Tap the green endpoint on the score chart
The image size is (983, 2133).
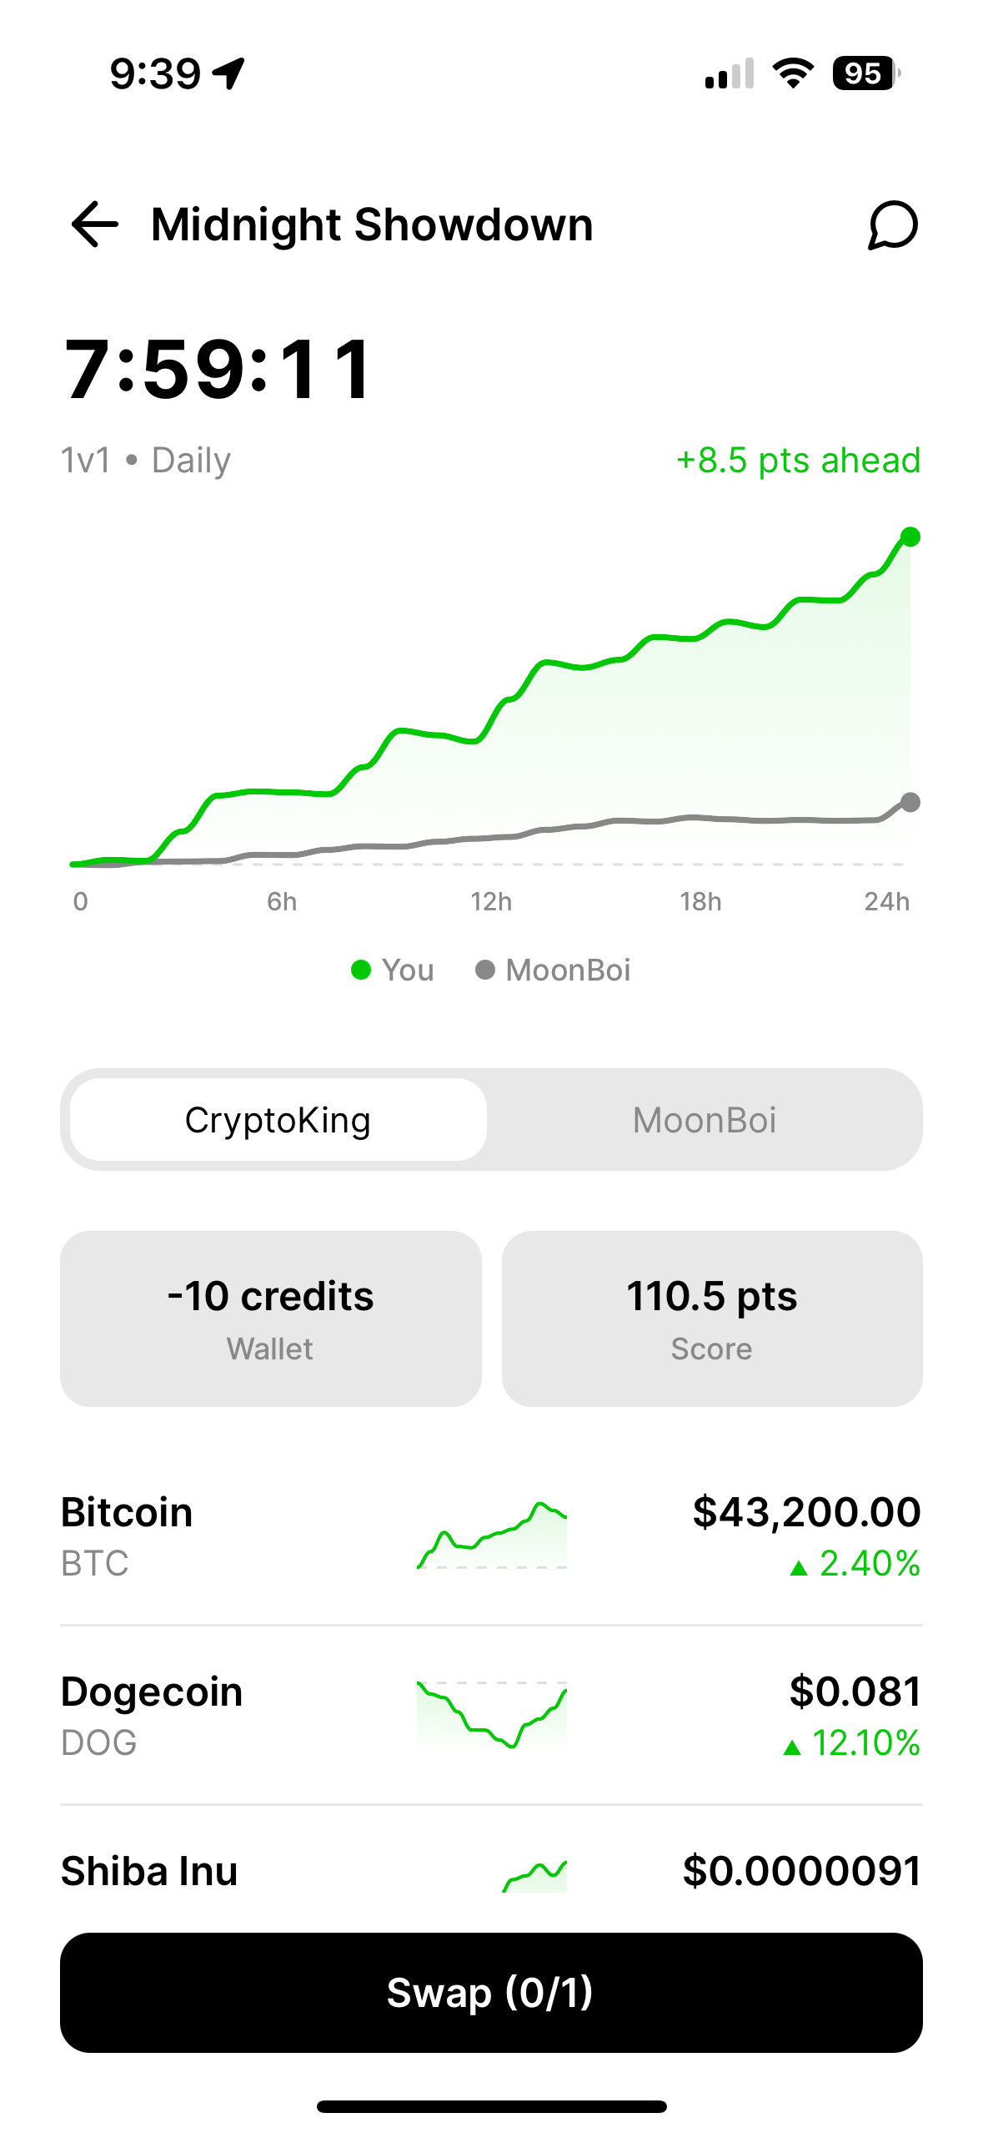coord(910,537)
